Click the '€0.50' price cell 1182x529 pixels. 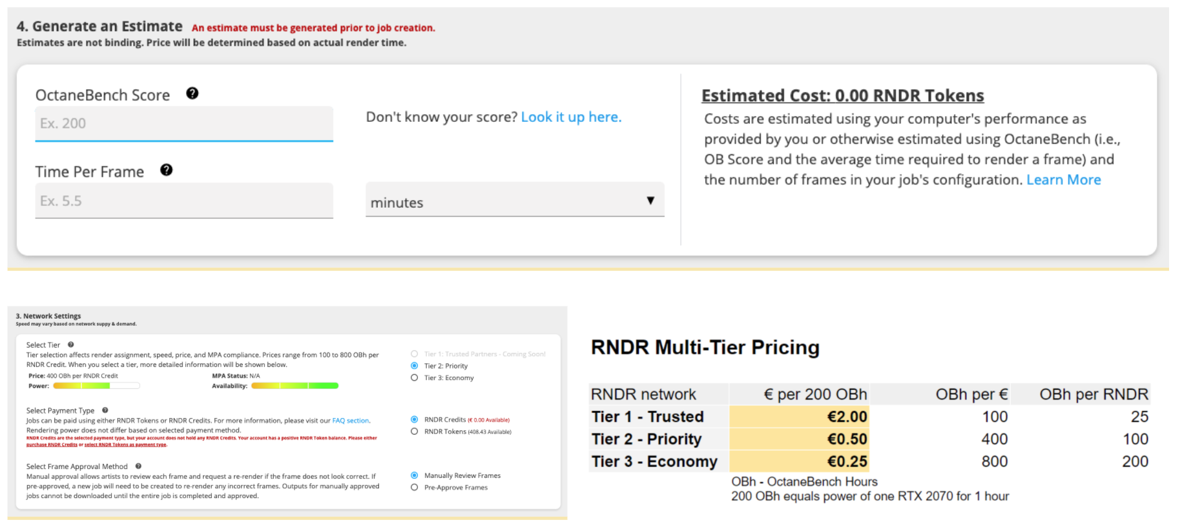pos(800,439)
